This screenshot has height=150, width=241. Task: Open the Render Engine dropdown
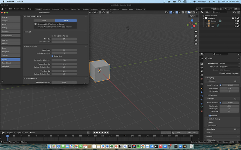pos(229,63)
